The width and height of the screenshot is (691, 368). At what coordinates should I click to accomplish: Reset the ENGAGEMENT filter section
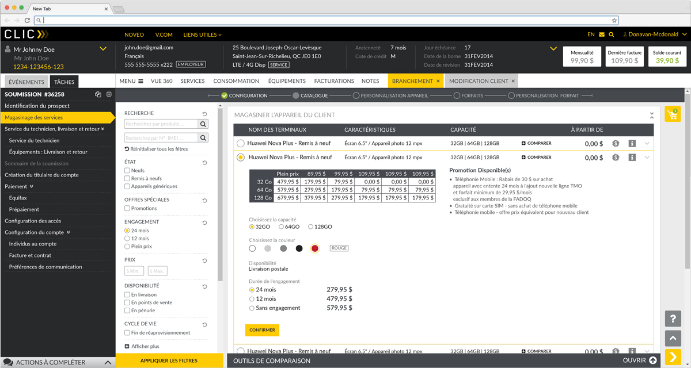[204, 223]
